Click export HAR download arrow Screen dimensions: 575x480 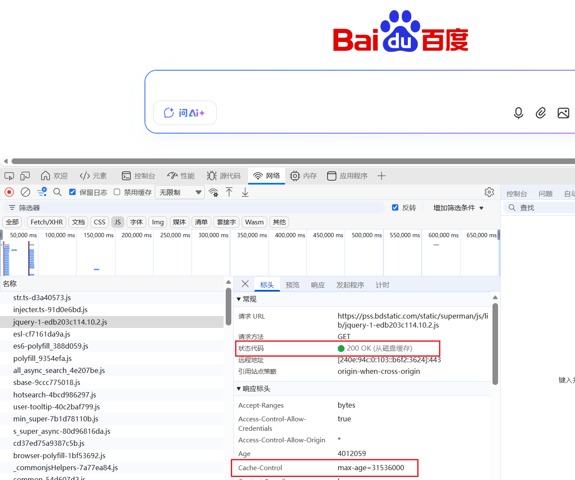click(x=245, y=192)
